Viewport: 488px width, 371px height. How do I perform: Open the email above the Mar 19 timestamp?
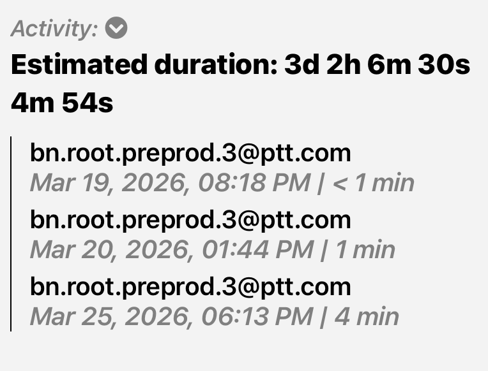(190, 153)
